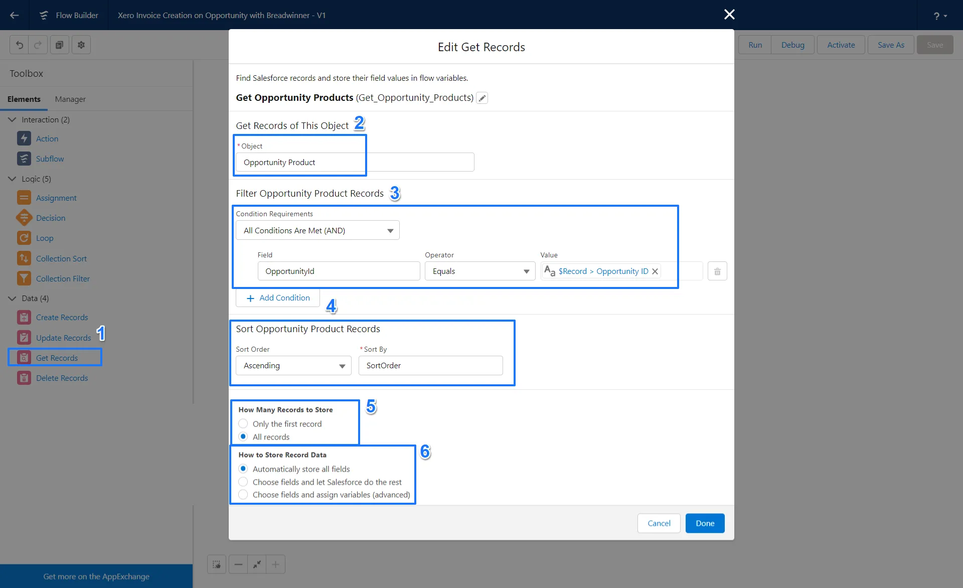Click the Get Records element icon
The height and width of the screenshot is (588, 963).
pyautogui.click(x=24, y=358)
